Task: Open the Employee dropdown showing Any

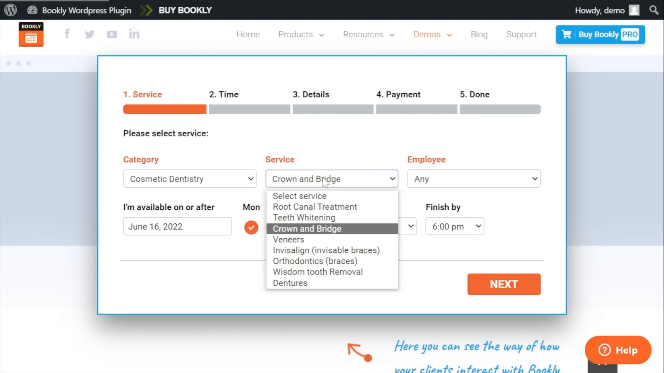Action: point(474,179)
